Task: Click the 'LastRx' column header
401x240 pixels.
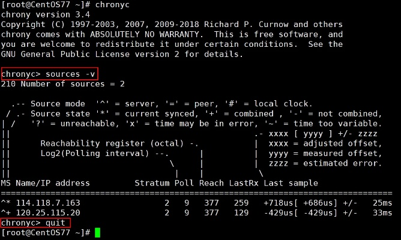Action: coord(244,183)
